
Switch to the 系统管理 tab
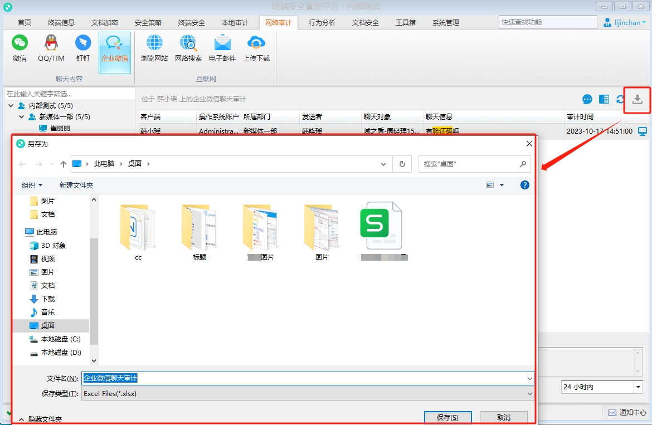click(446, 22)
